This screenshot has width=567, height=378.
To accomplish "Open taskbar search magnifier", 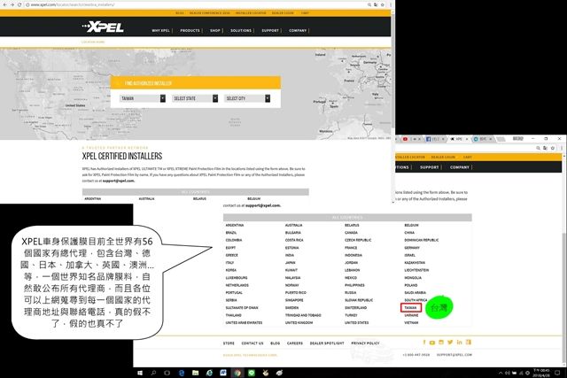I will [x=153, y=373].
